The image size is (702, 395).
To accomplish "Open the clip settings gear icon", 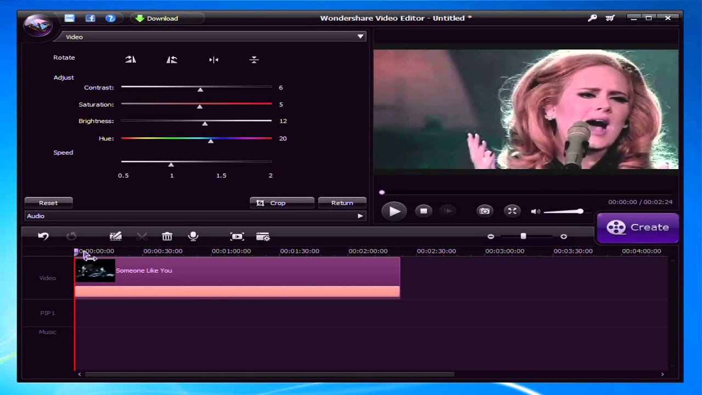I will (263, 236).
